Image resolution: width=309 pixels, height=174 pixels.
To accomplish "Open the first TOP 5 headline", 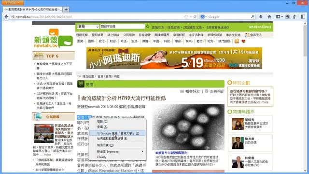I will pyautogui.click(x=54, y=66).
